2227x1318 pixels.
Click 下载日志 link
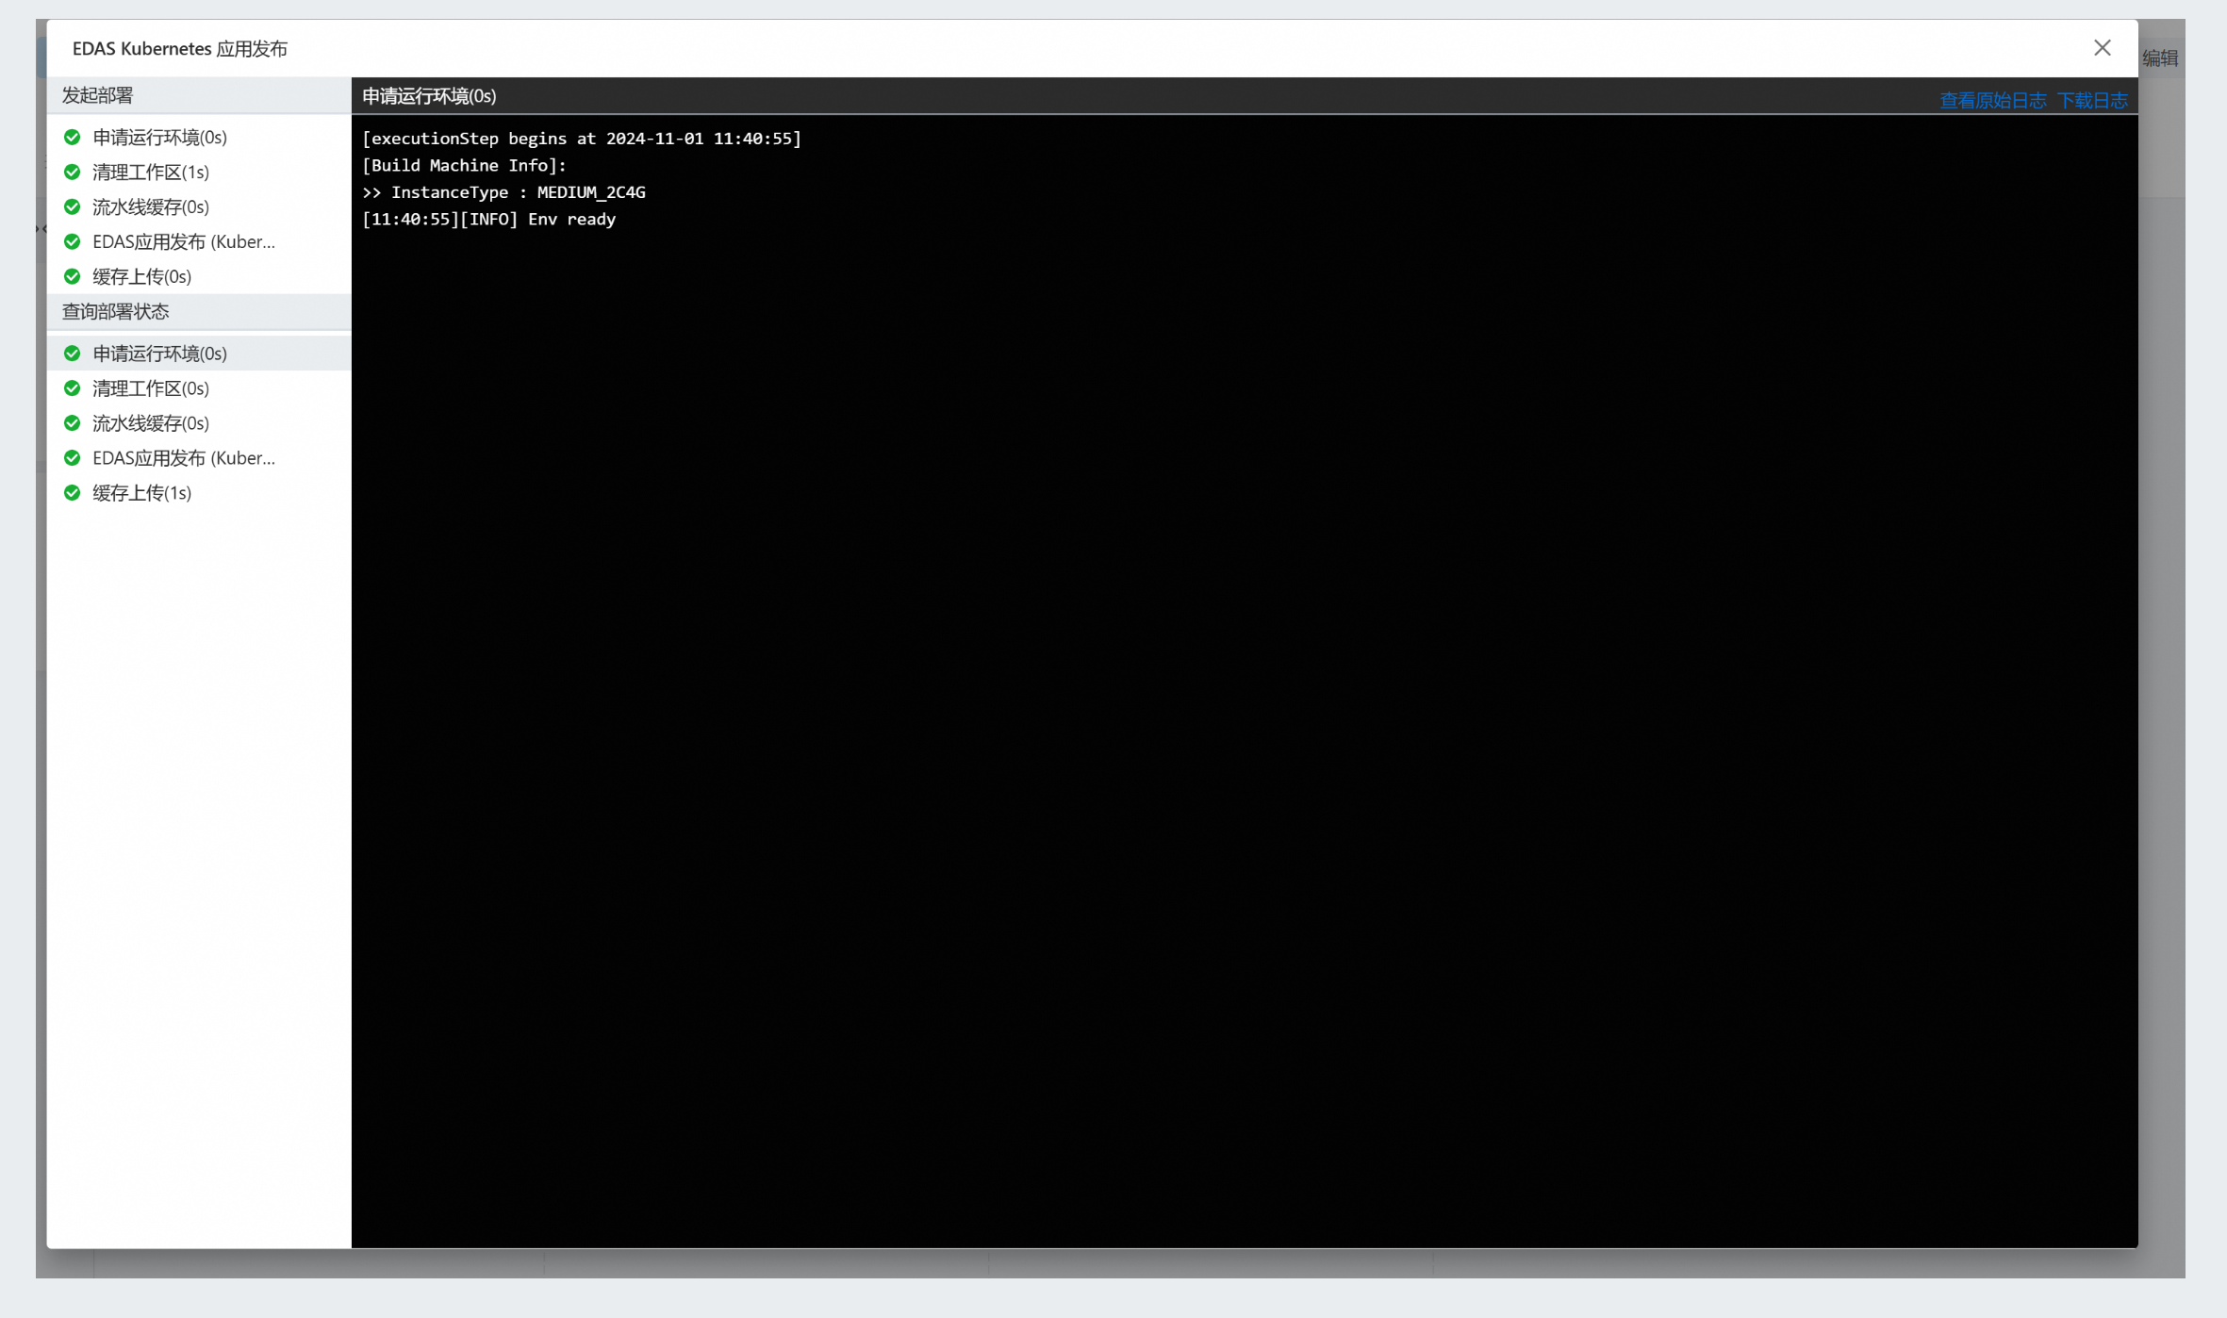(x=2092, y=100)
